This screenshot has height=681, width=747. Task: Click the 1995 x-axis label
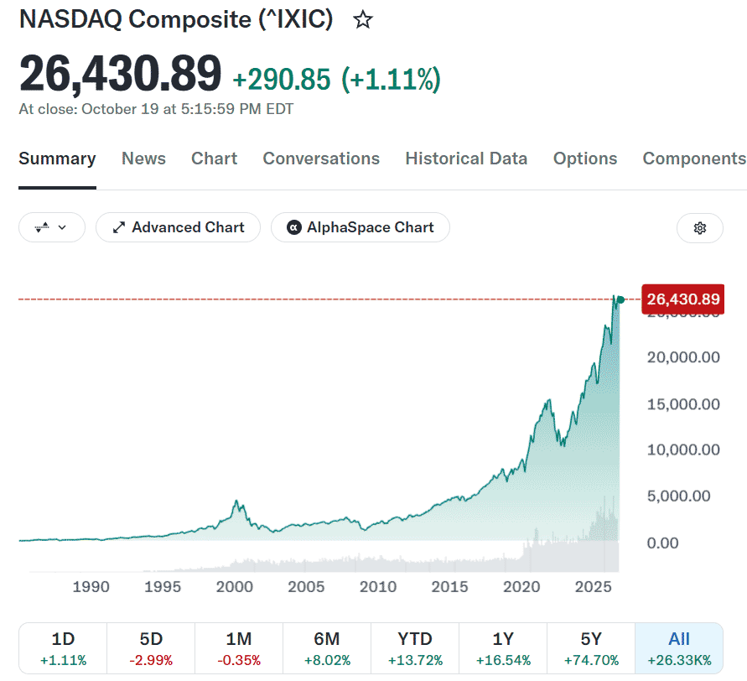click(x=163, y=586)
